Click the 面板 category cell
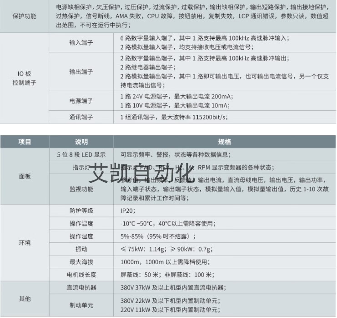This screenshot has height=318, width=337. click(x=25, y=176)
